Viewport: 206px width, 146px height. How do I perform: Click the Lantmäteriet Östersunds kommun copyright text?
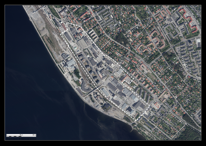[x=21, y=139]
